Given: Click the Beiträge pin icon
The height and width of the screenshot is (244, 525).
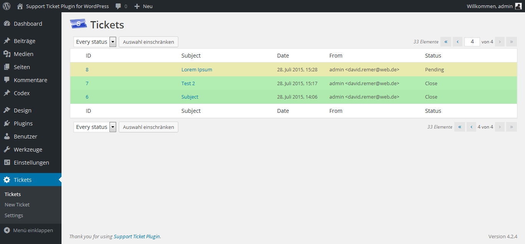Looking at the screenshot, I should [7, 41].
